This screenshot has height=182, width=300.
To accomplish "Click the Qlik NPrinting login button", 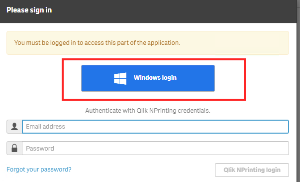I will pyautogui.click(x=252, y=170).
